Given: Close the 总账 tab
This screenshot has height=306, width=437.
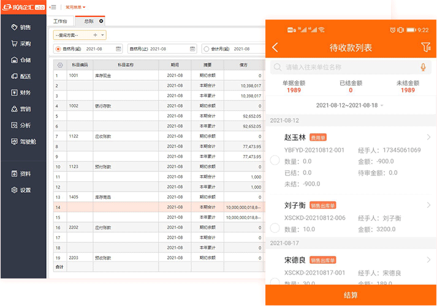Looking at the screenshot, I should pos(101,21).
